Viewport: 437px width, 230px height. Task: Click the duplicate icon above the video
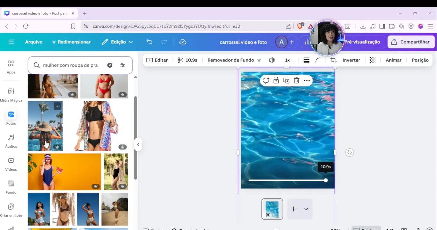tap(286, 80)
